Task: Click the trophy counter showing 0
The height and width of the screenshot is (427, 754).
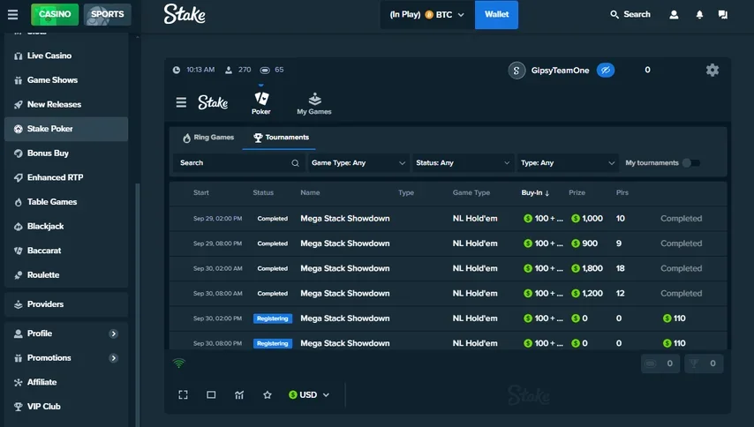Action: pyautogui.click(x=704, y=363)
